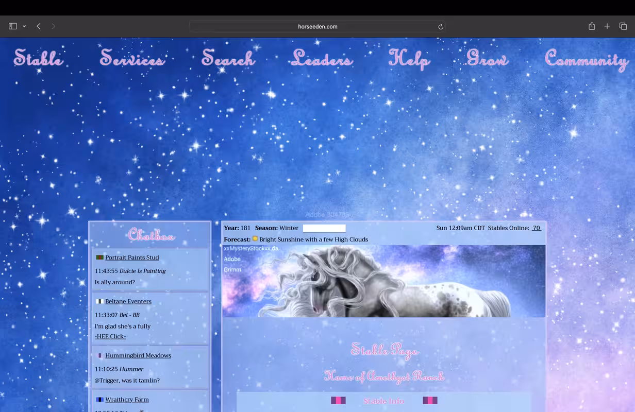Viewport: 635px width, 412px height.
Task: Visit the Wraithcry Farm stable link
Action: pos(127,399)
